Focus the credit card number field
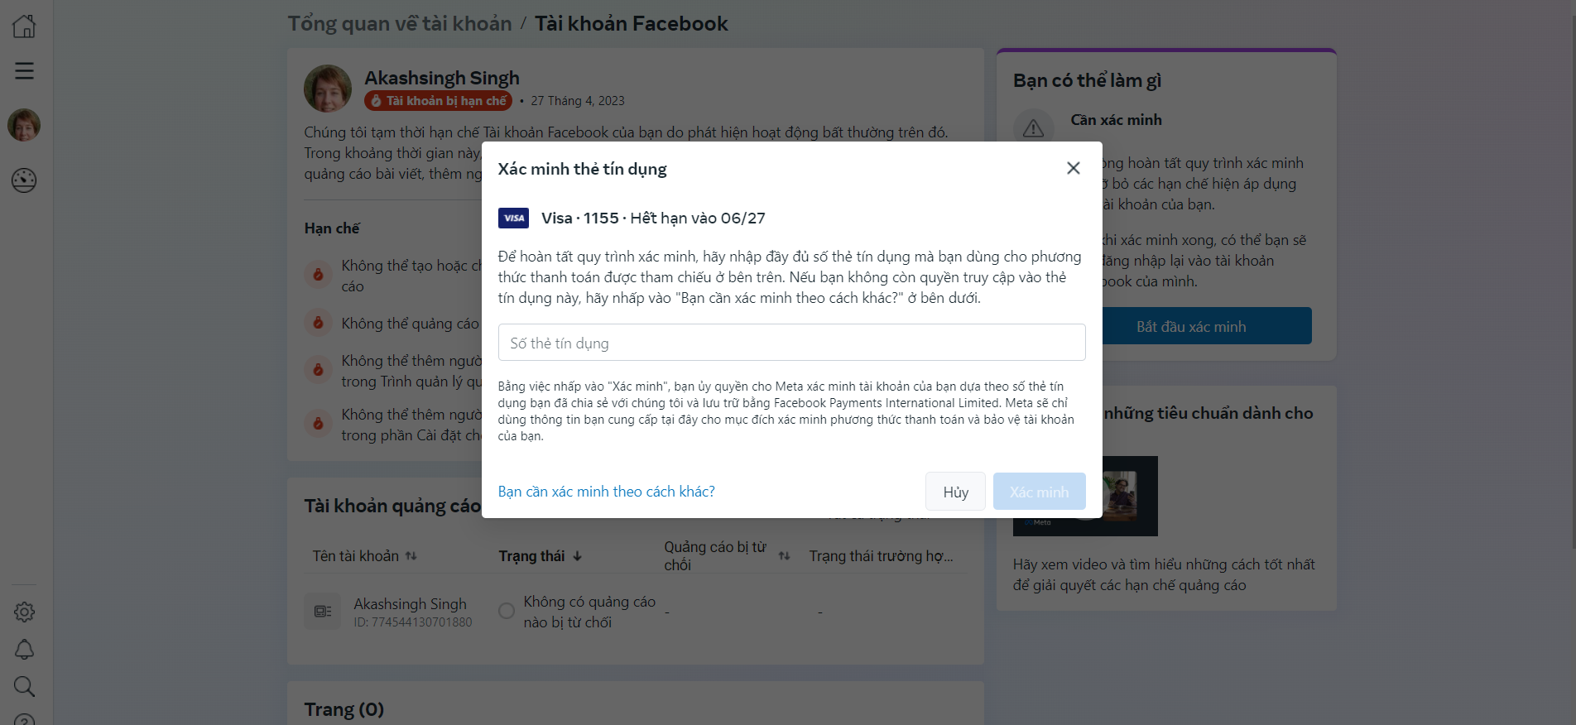Viewport: 1576px width, 725px height. [x=791, y=343]
